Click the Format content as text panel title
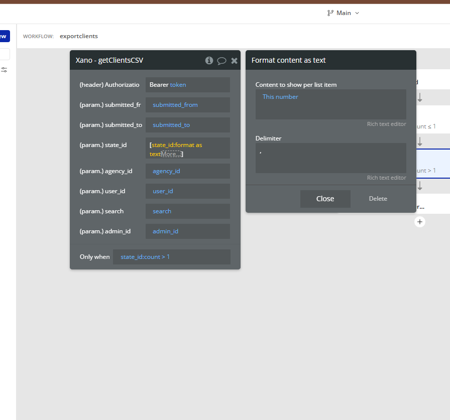Viewport: 450px width, 420px height. click(x=288, y=60)
